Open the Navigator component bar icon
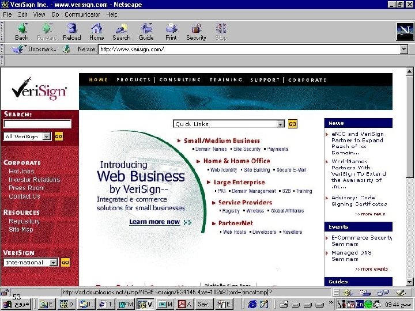Image resolution: width=415 pixels, height=311 pixels. 347,292
